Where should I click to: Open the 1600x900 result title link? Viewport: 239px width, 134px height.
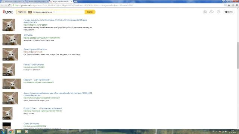tap(28, 35)
